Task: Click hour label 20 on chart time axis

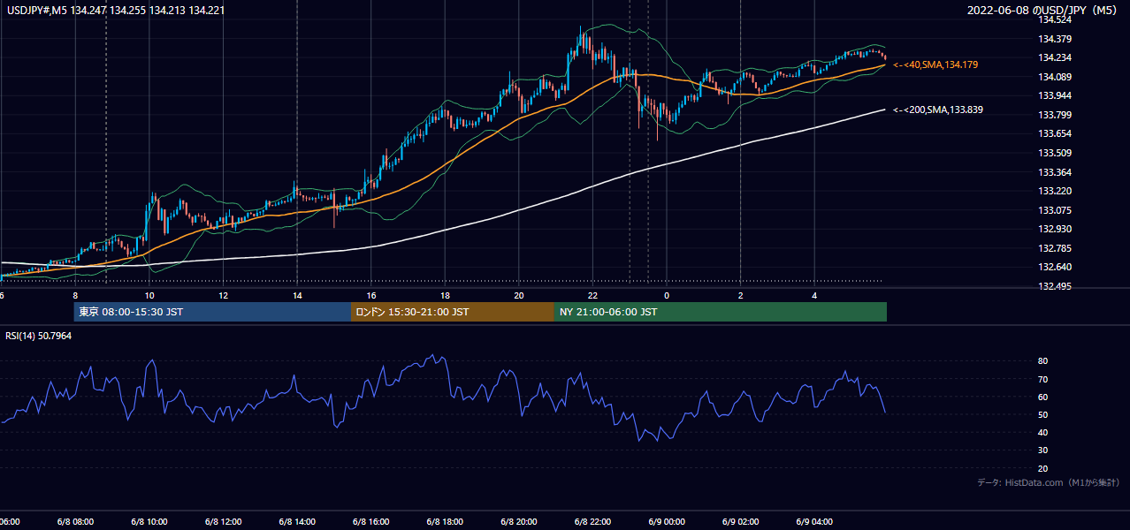Action: point(519,295)
